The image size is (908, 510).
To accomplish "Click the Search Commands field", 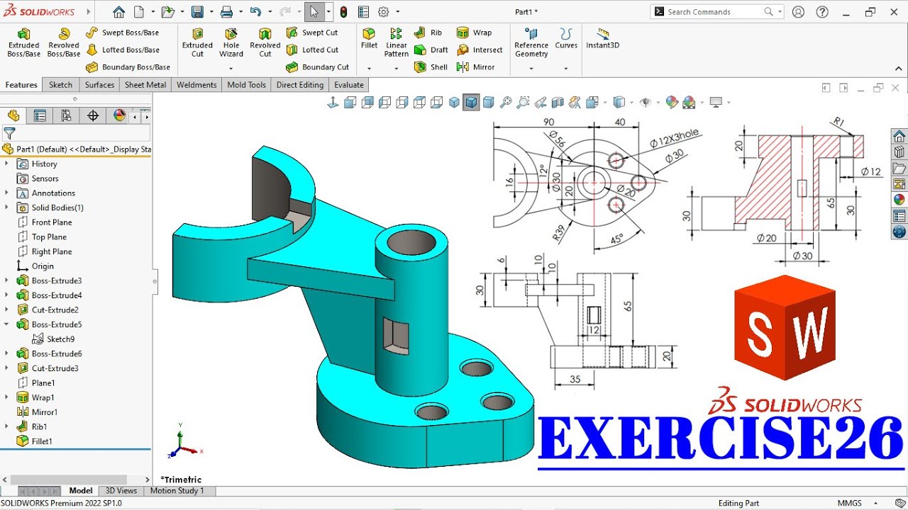I will (716, 12).
